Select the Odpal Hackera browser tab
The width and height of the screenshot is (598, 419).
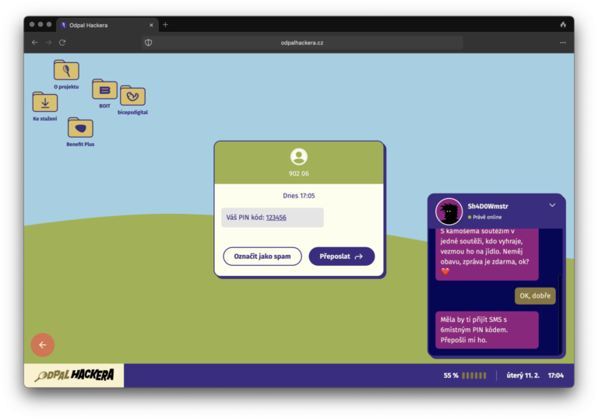coord(107,25)
